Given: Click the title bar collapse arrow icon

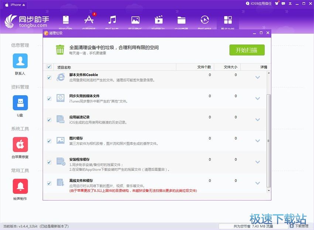Looking at the screenshot, I should (x=290, y=4).
